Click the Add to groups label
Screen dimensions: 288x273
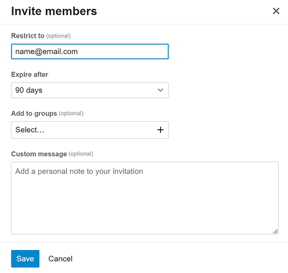pos(34,114)
